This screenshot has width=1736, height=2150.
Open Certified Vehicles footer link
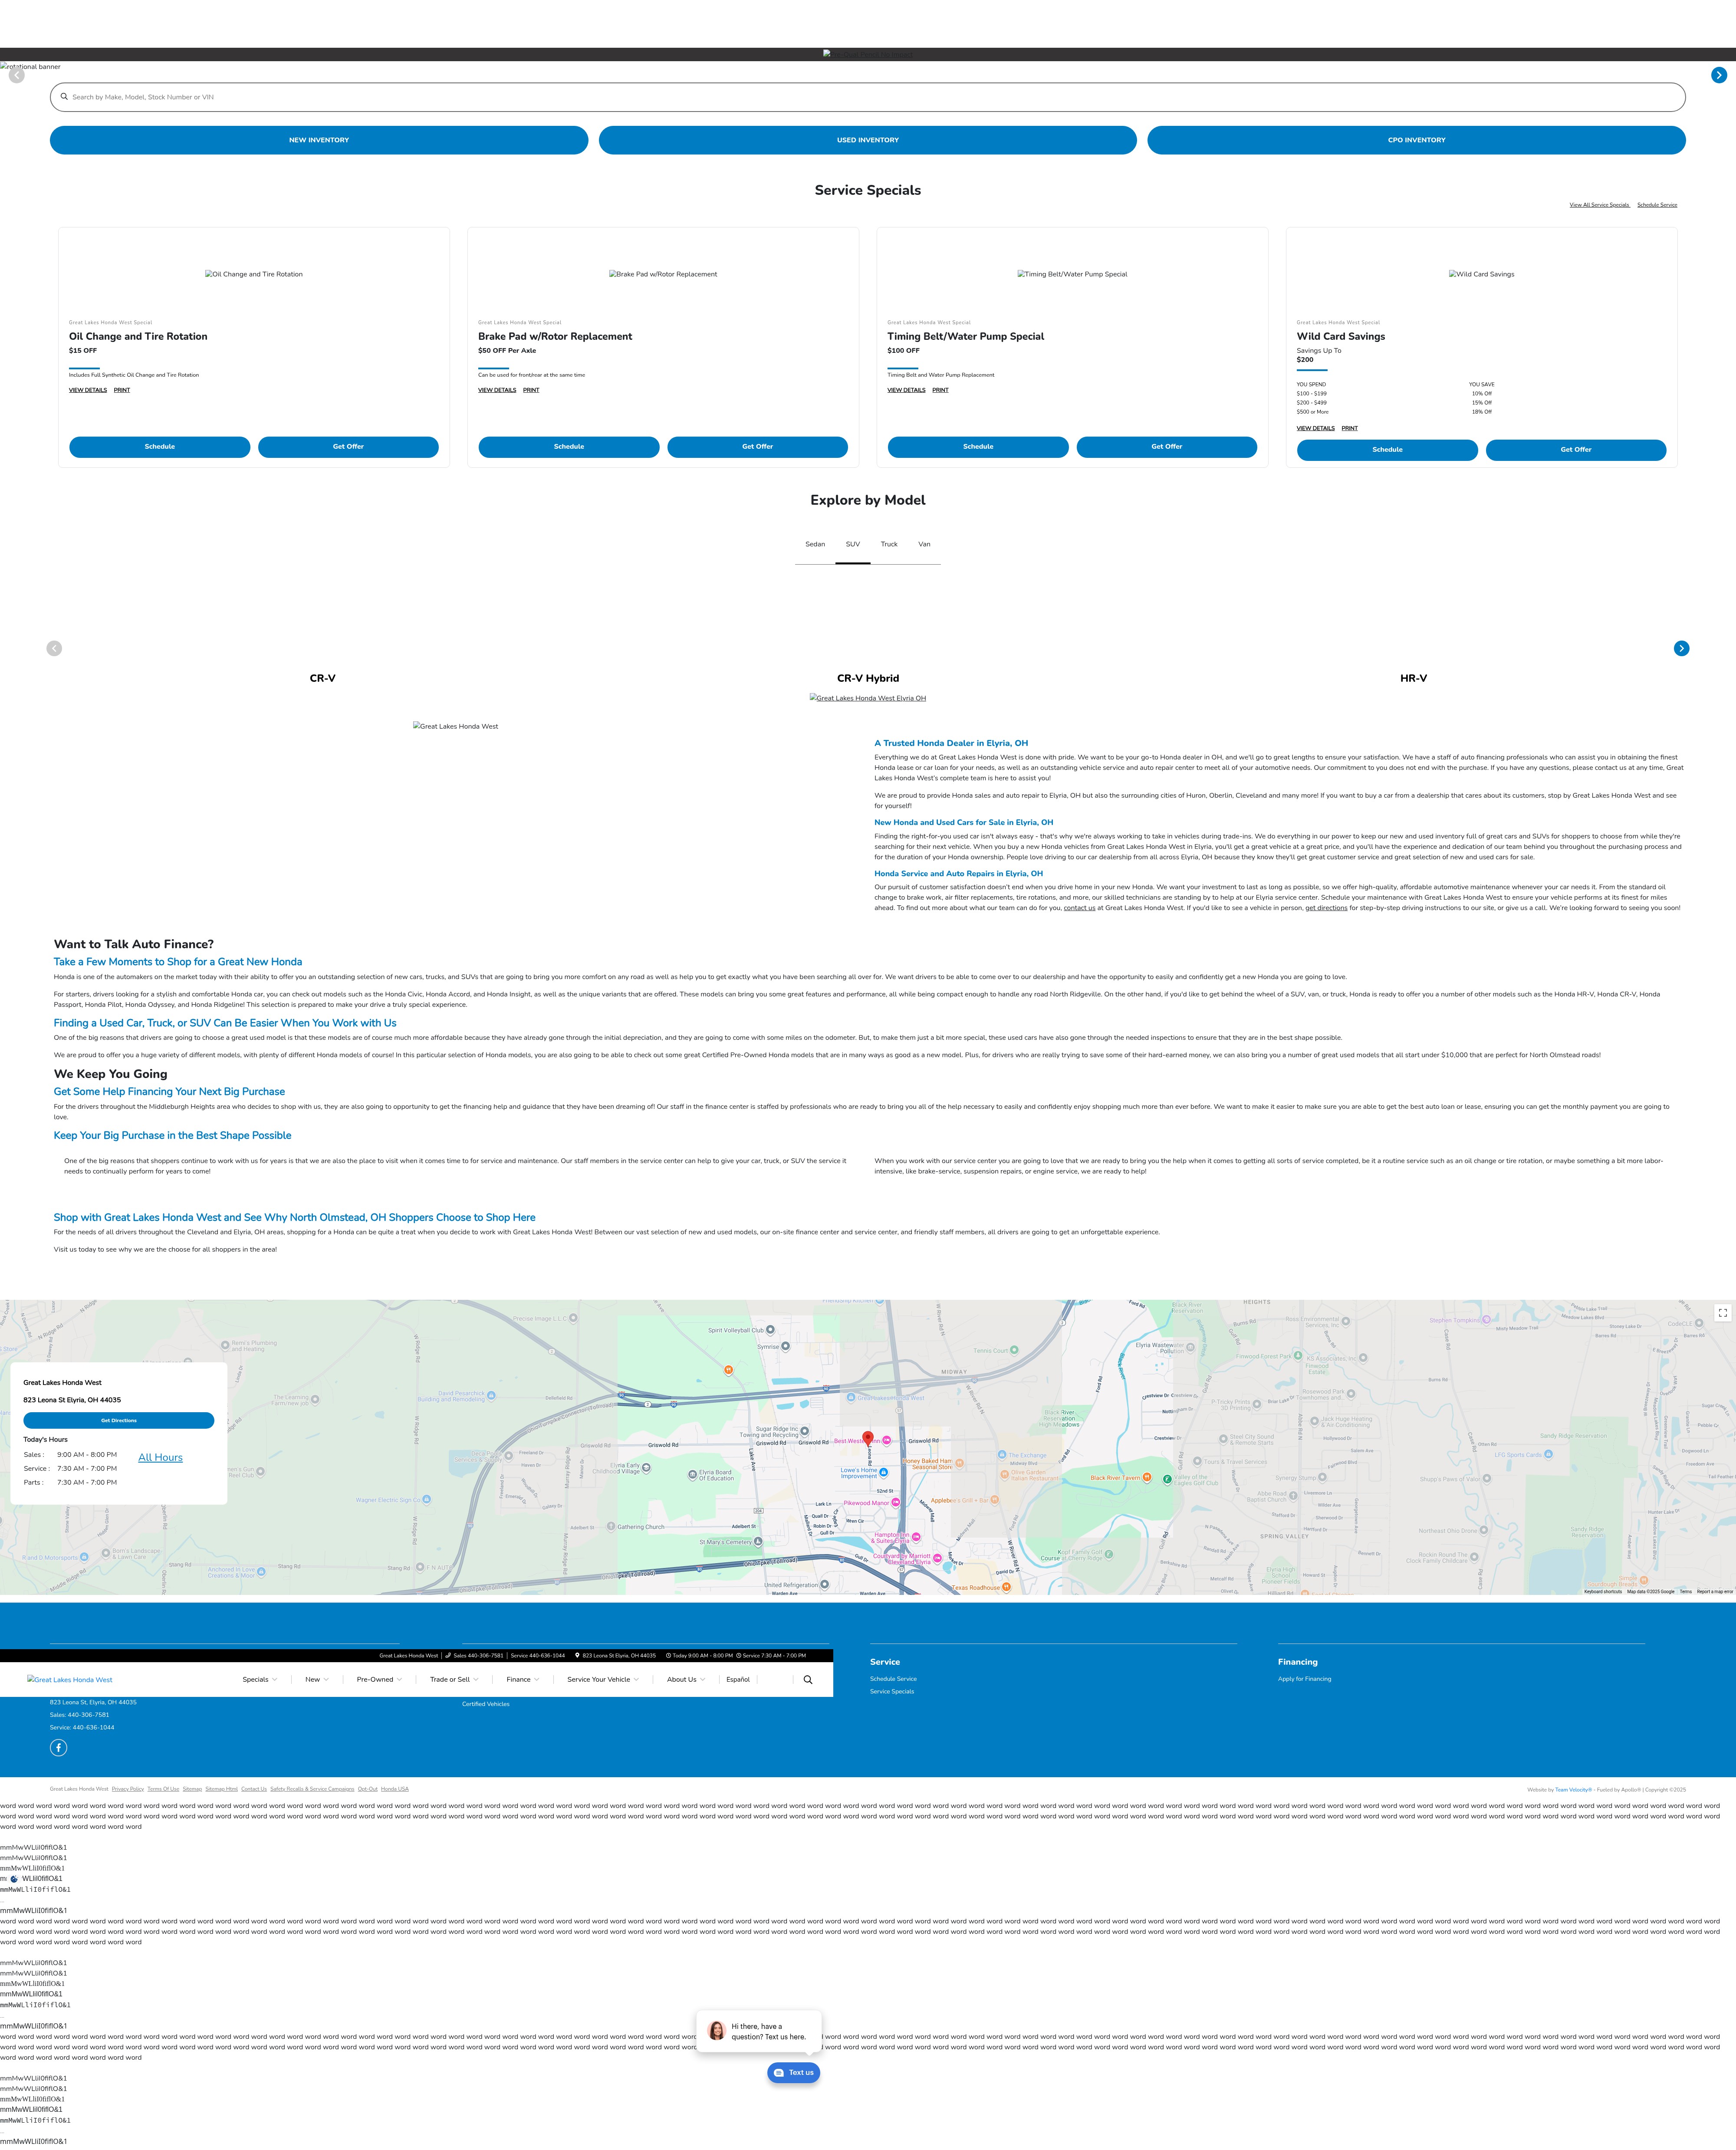[x=485, y=1704]
